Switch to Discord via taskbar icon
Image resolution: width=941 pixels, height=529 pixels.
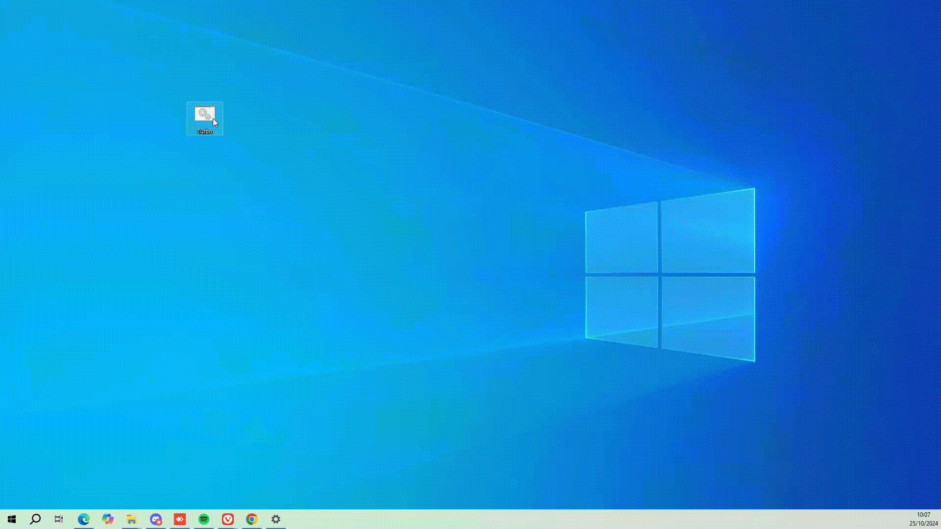pyautogui.click(x=156, y=519)
